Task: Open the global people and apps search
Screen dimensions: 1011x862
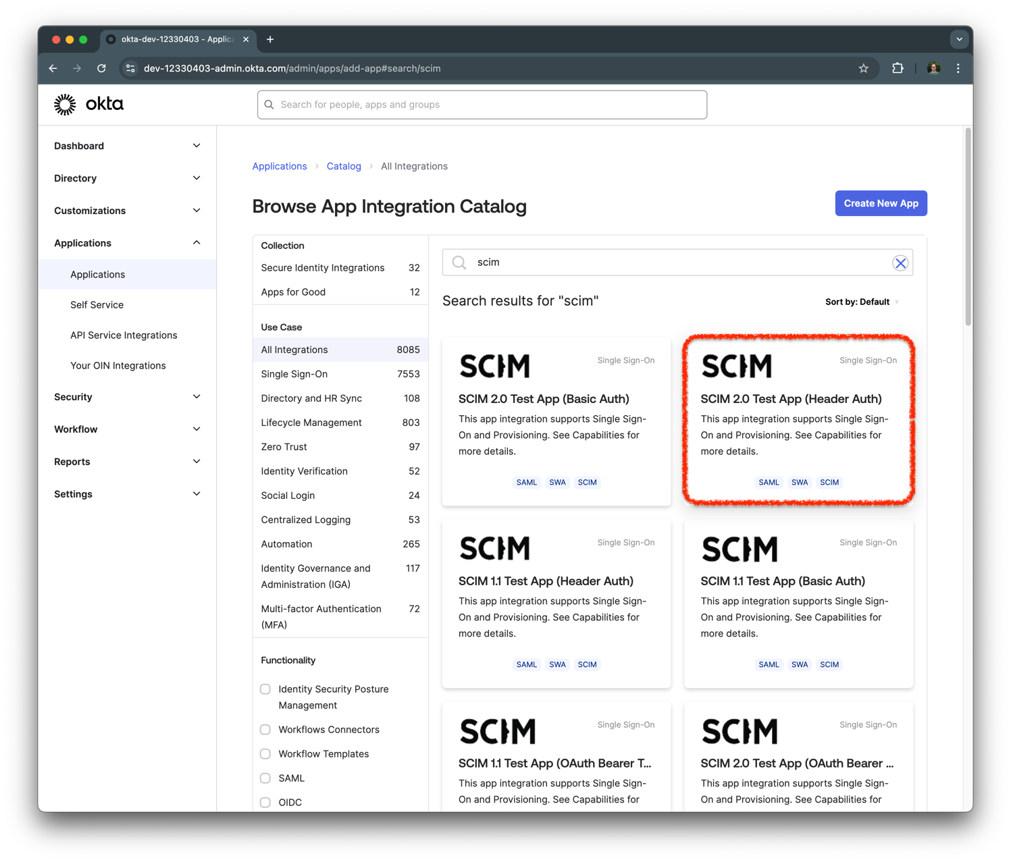Action: 482,105
